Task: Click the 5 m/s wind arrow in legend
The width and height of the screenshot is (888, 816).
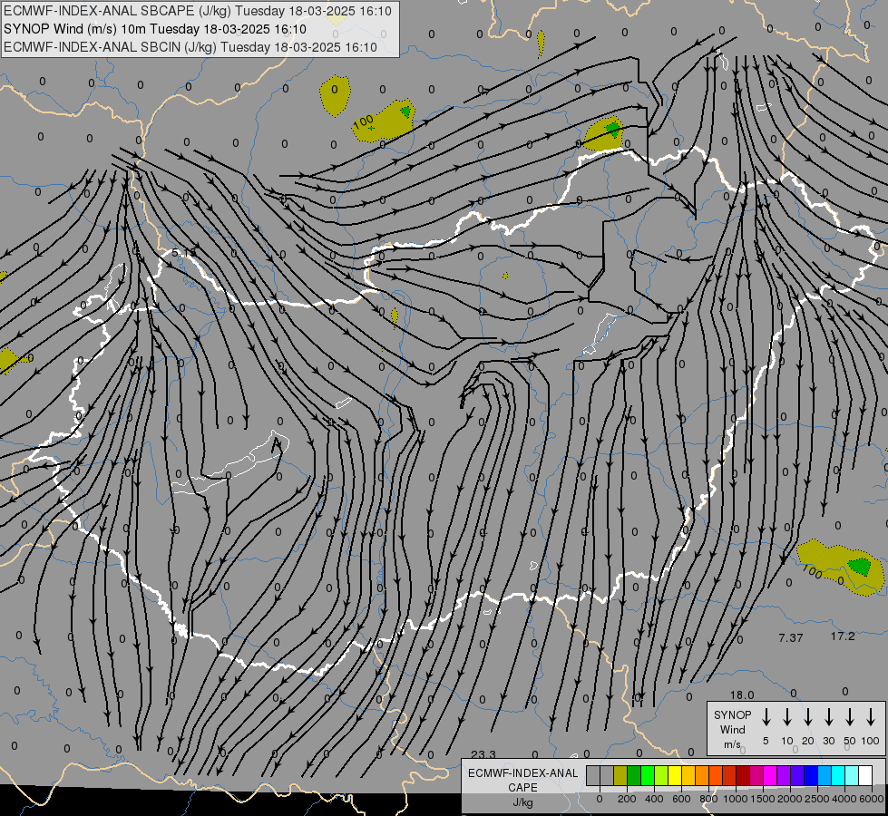Action: click(x=766, y=717)
